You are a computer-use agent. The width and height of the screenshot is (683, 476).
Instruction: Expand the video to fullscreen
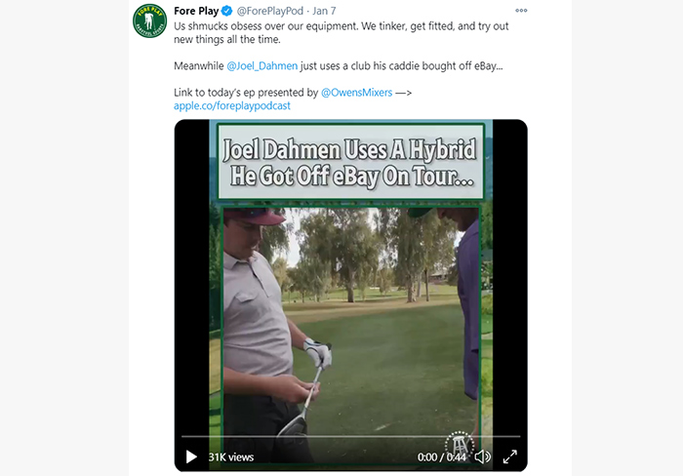click(x=509, y=456)
